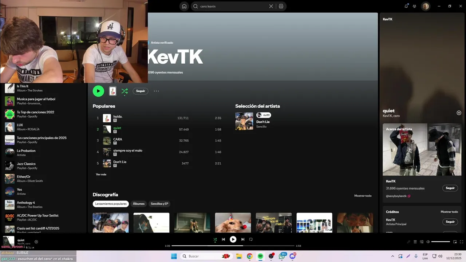Open the miniplayer icon

[x=455, y=242]
